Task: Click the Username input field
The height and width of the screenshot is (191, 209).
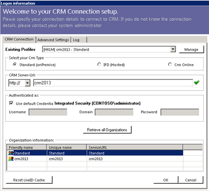Action: coord(48,112)
